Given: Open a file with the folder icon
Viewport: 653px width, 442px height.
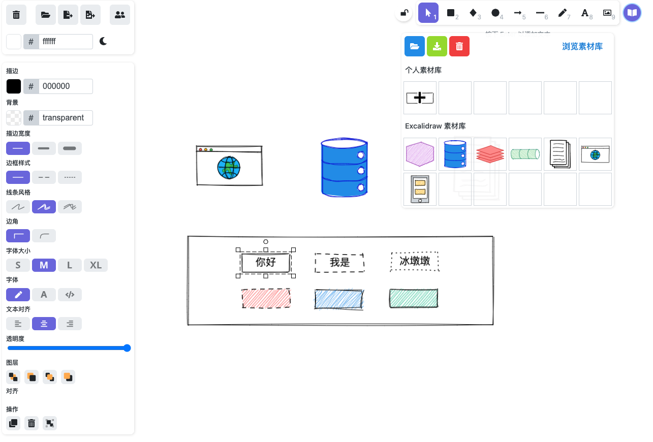Looking at the screenshot, I should coord(46,15).
